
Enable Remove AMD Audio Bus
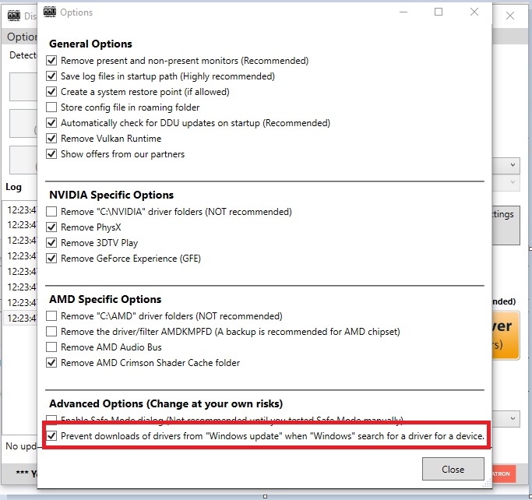[x=51, y=347]
